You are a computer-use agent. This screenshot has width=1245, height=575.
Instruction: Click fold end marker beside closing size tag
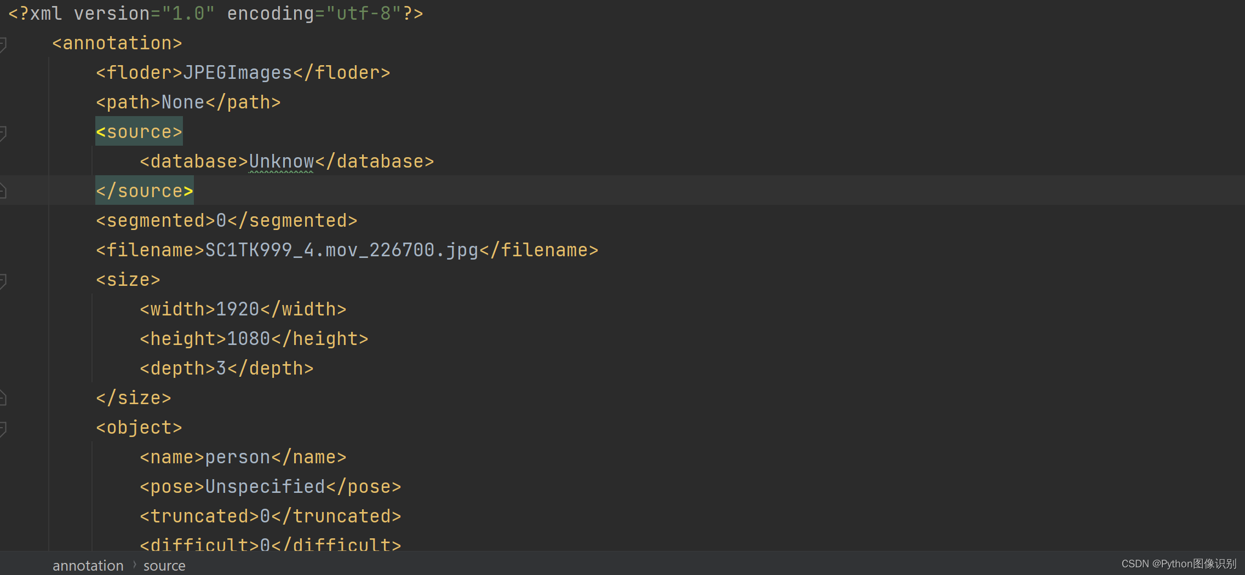(x=3, y=398)
